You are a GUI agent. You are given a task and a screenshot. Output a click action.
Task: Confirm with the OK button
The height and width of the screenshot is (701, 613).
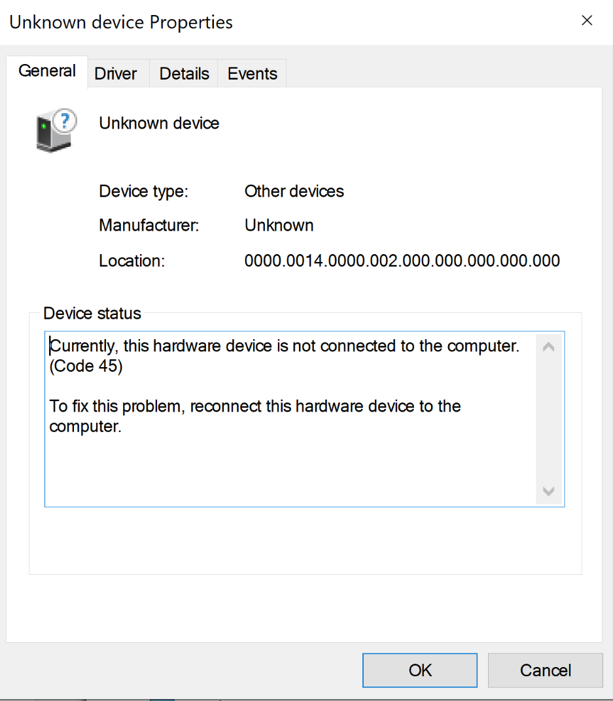coord(420,670)
